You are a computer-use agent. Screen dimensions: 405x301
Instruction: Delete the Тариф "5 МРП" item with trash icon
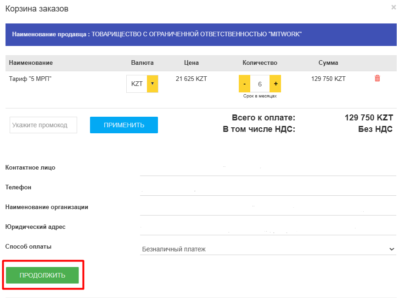point(377,79)
